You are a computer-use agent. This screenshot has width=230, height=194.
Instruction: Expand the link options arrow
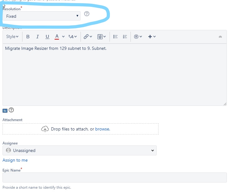tap(91, 37)
